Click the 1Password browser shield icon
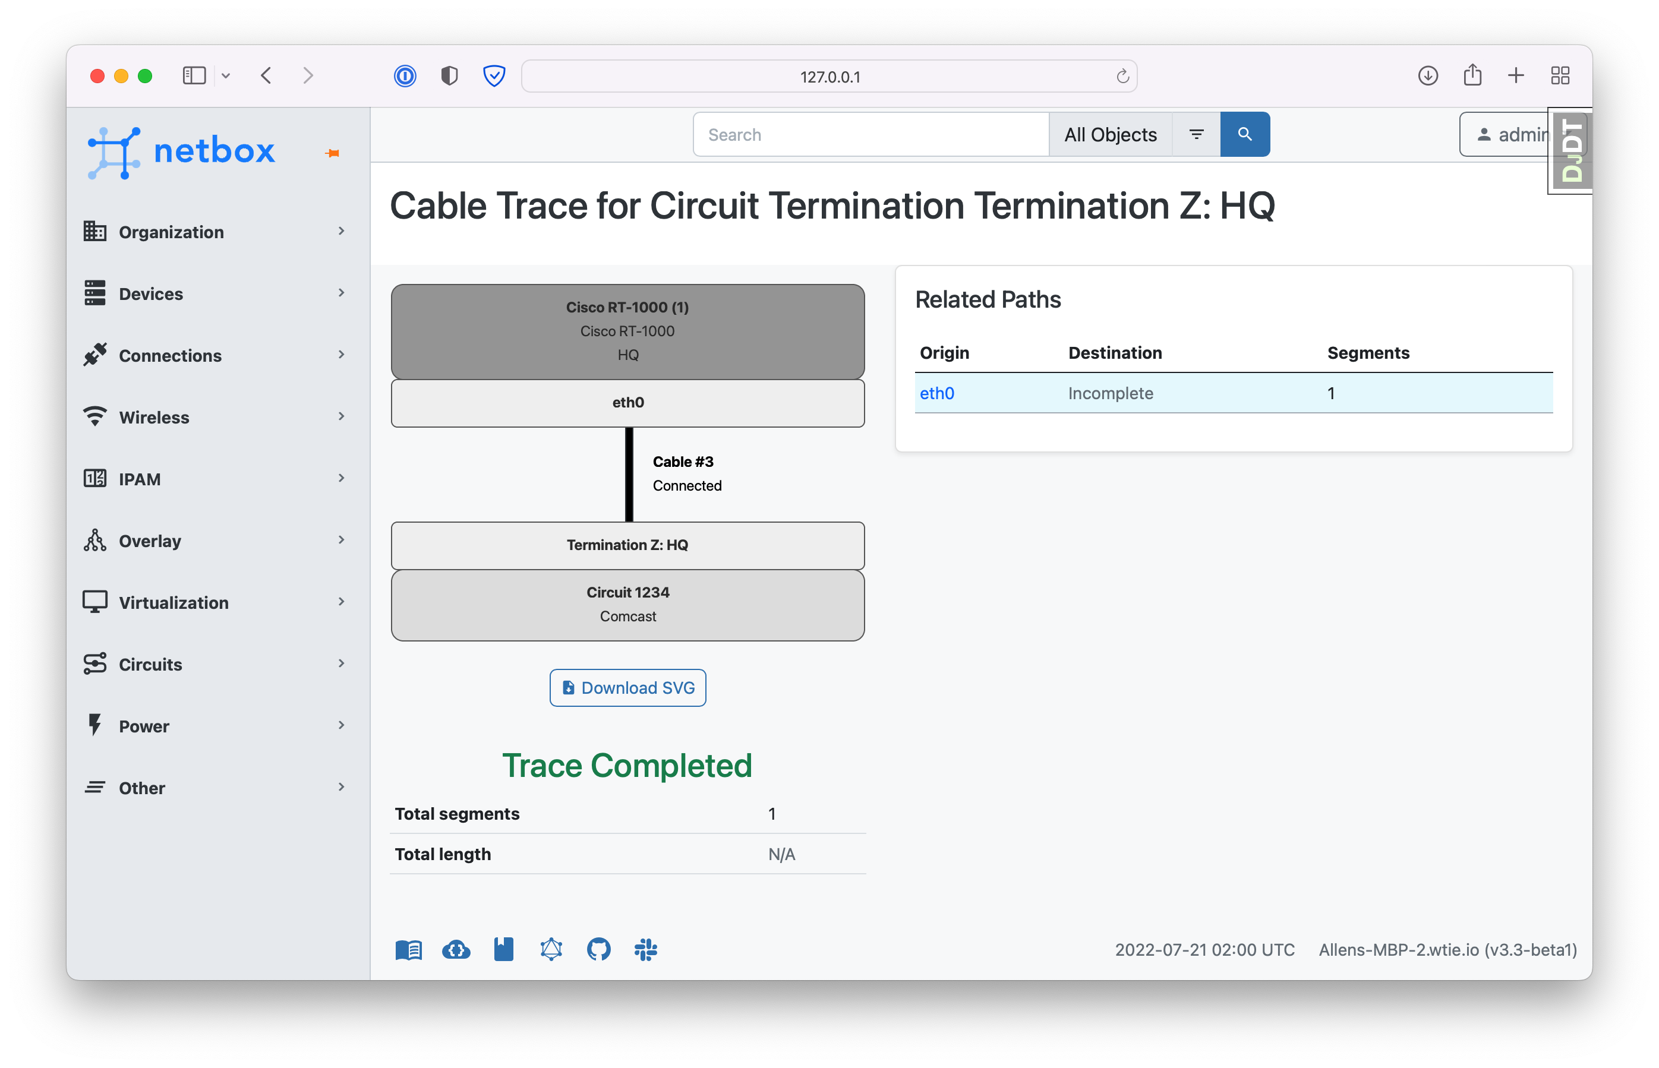This screenshot has width=1659, height=1068. (405, 75)
